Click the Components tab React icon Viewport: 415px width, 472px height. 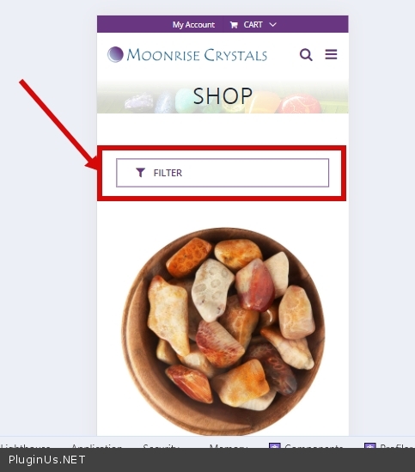coord(274,445)
